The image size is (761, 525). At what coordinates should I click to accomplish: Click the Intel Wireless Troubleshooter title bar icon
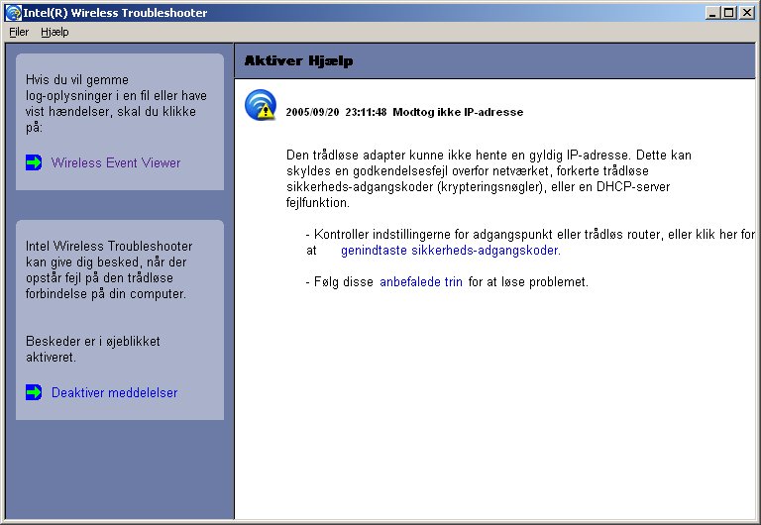point(13,13)
